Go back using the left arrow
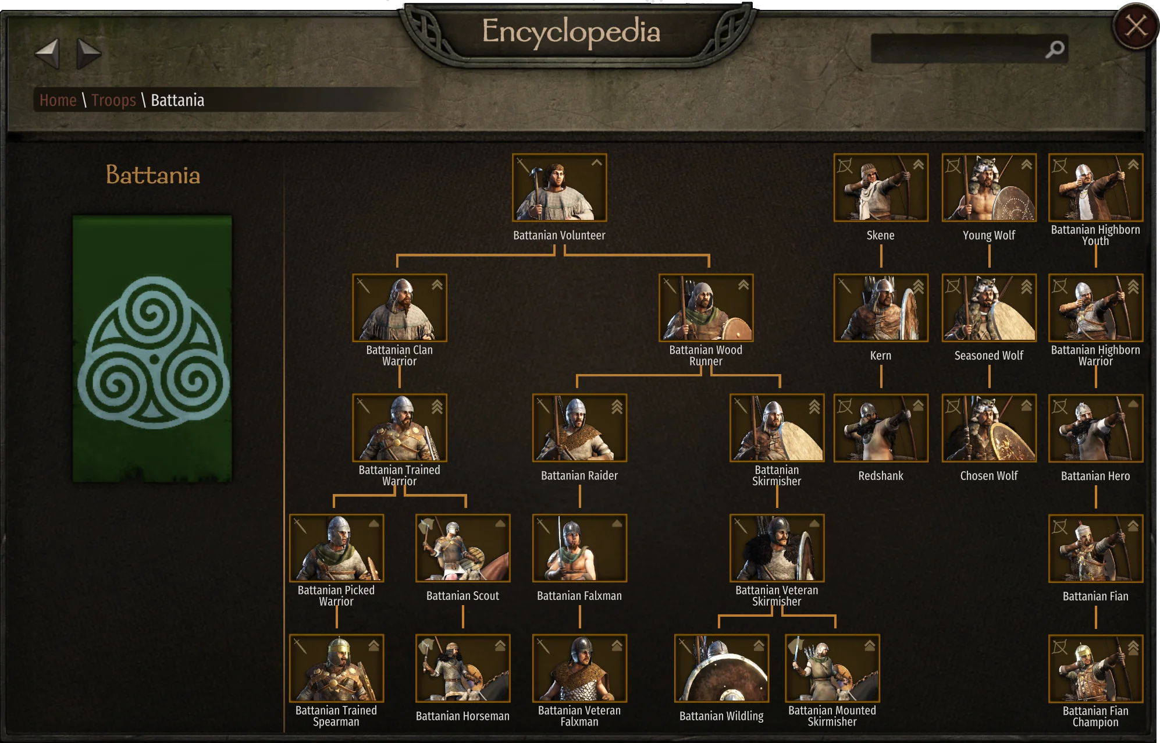Viewport: 1160px width, 743px height. [x=48, y=54]
